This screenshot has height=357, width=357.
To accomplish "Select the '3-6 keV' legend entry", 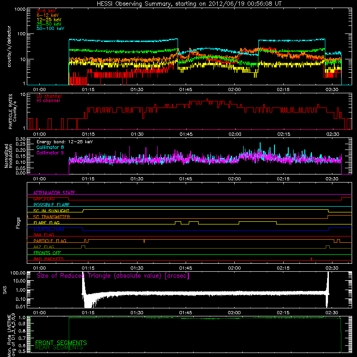I will (x=46, y=11).
